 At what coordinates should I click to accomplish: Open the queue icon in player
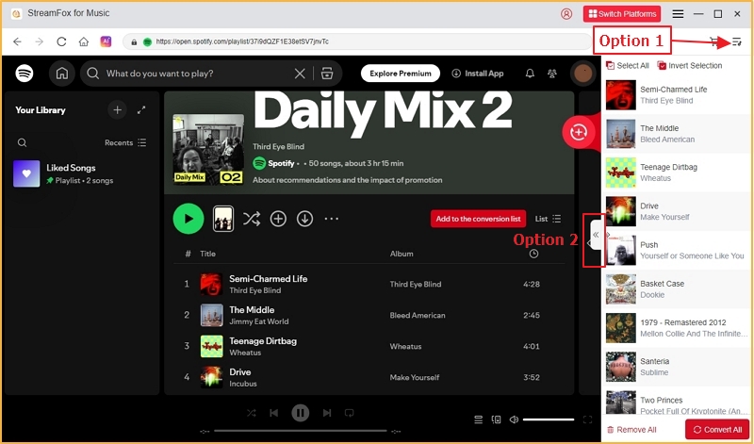(479, 419)
